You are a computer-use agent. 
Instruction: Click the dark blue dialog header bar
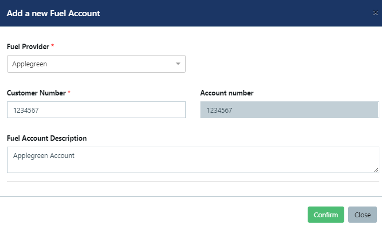[x=191, y=13]
